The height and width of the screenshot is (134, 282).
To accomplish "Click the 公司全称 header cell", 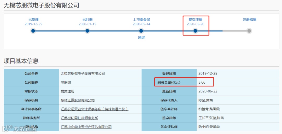I will (x=31, y=73).
